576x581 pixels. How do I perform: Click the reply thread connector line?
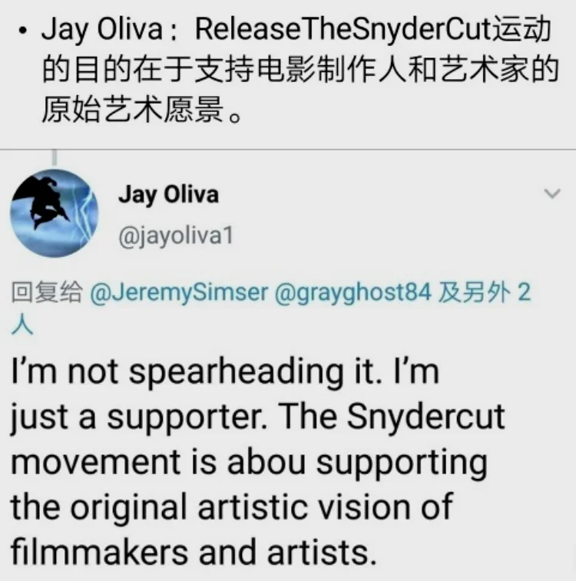pos(55,157)
